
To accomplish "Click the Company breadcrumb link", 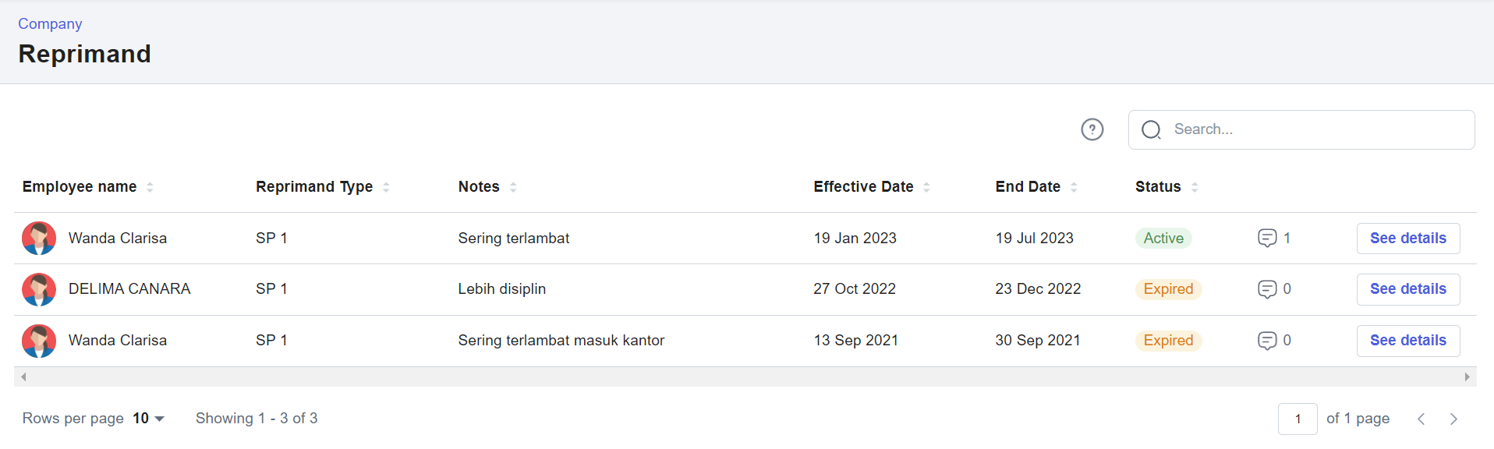I will tap(50, 24).
